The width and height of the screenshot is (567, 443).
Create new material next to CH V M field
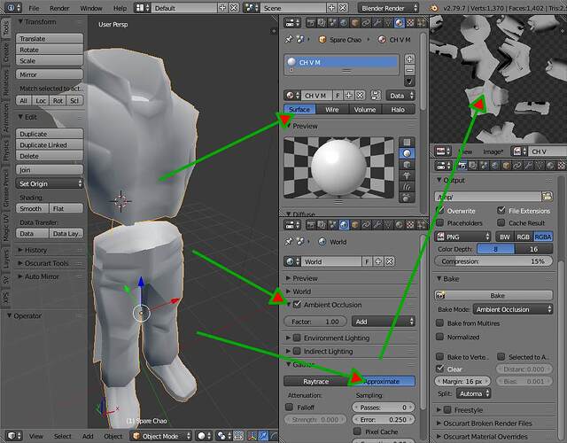348,96
